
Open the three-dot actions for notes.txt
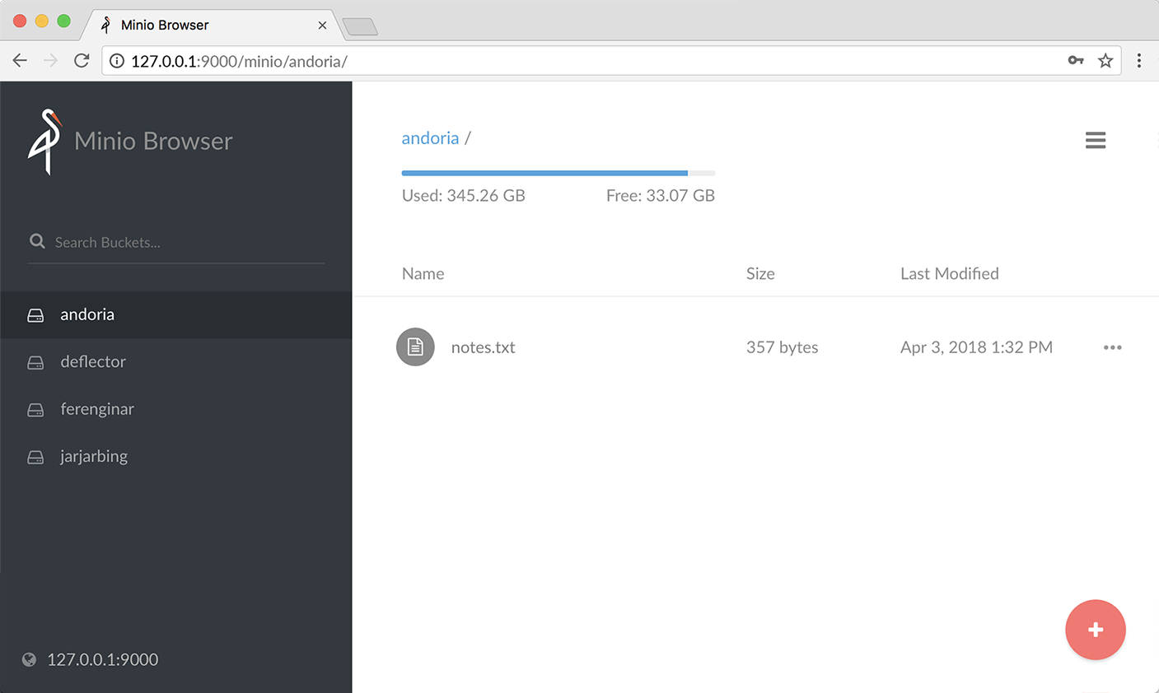(x=1112, y=347)
